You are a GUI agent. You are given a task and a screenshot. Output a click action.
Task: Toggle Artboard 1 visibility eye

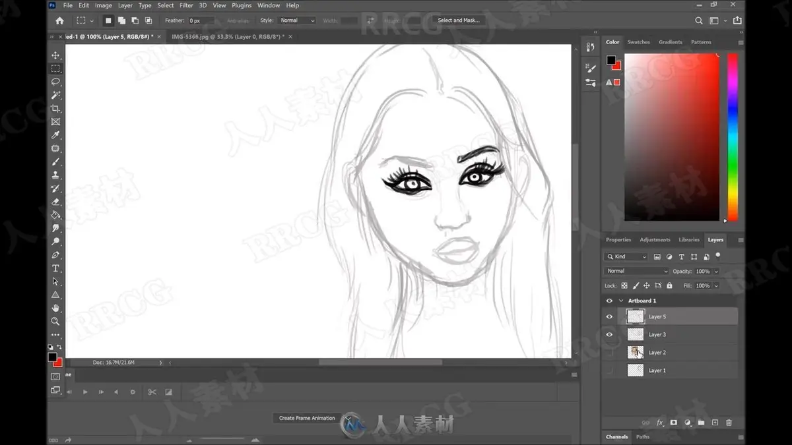[609, 301]
